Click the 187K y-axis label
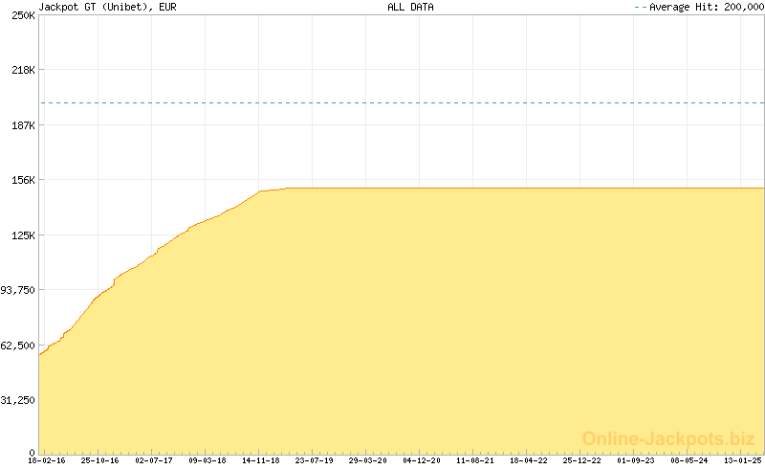This screenshot has width=765, height=469. pyautogui.click(x=23, y=125)
